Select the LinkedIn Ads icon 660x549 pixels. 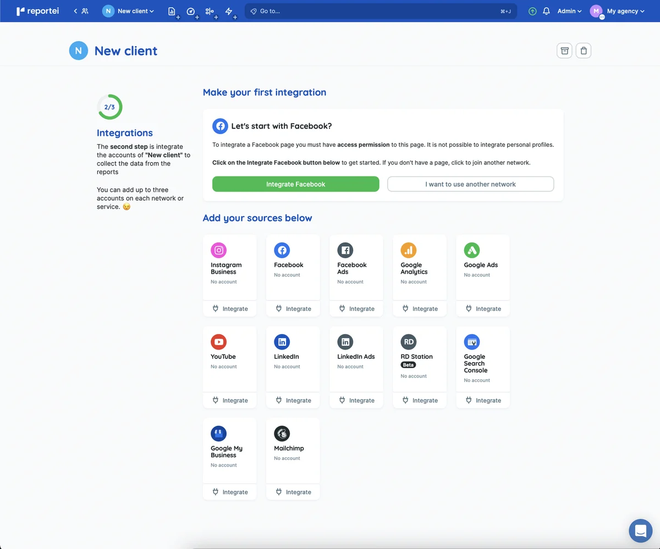click(345, 342)
